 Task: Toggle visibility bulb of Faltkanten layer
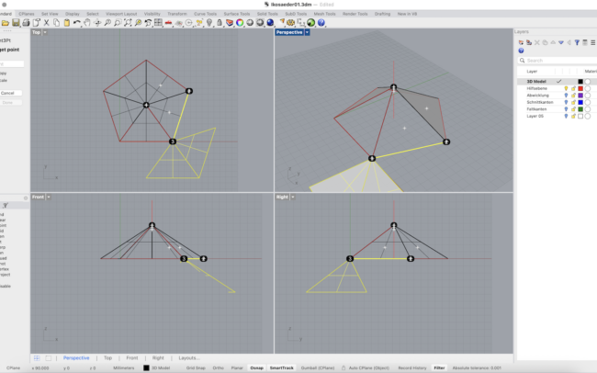pos(566,109)
